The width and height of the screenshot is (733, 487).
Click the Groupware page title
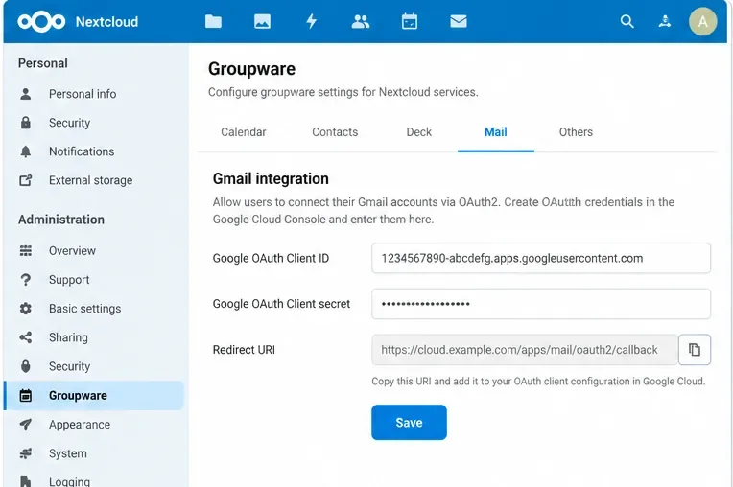[x=251, y=69]
